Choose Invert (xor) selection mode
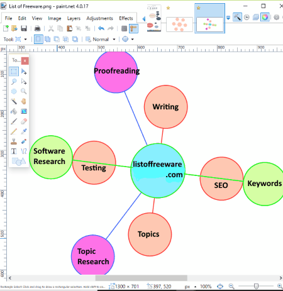This screenshot has width=283, height=291. click(x=75, y=39)
